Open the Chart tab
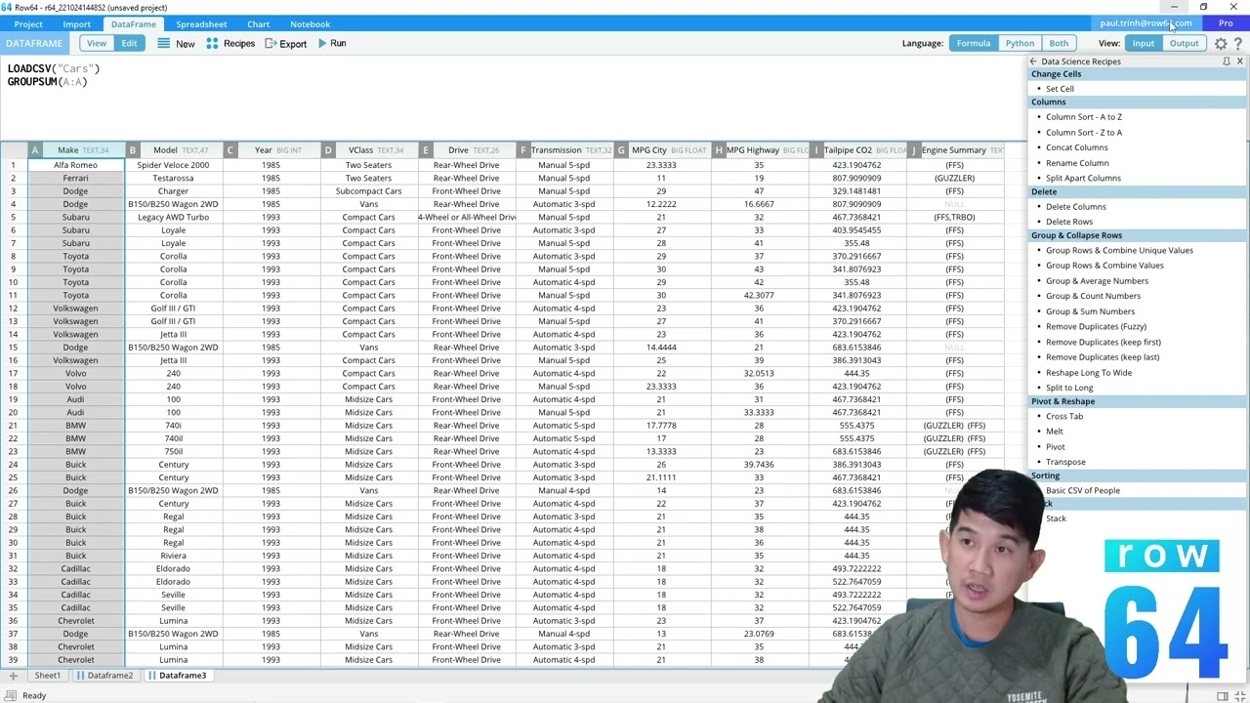The image size is (1250, 703). (258, 23)
